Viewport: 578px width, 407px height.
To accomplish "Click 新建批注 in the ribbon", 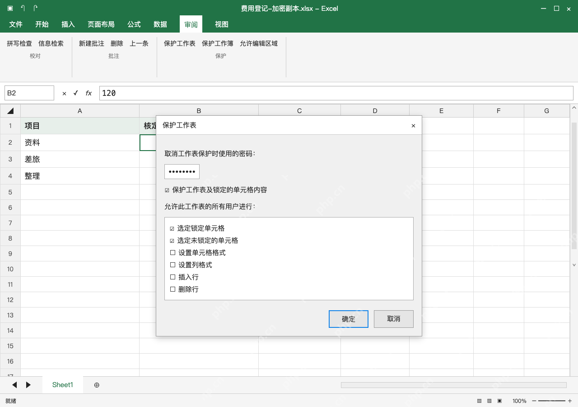I will point(92,43).
